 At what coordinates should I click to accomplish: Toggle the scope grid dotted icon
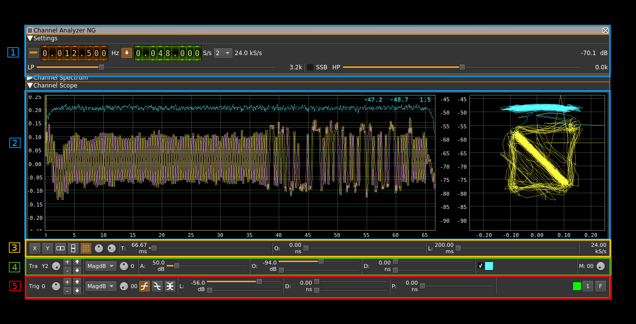point(86,248)
